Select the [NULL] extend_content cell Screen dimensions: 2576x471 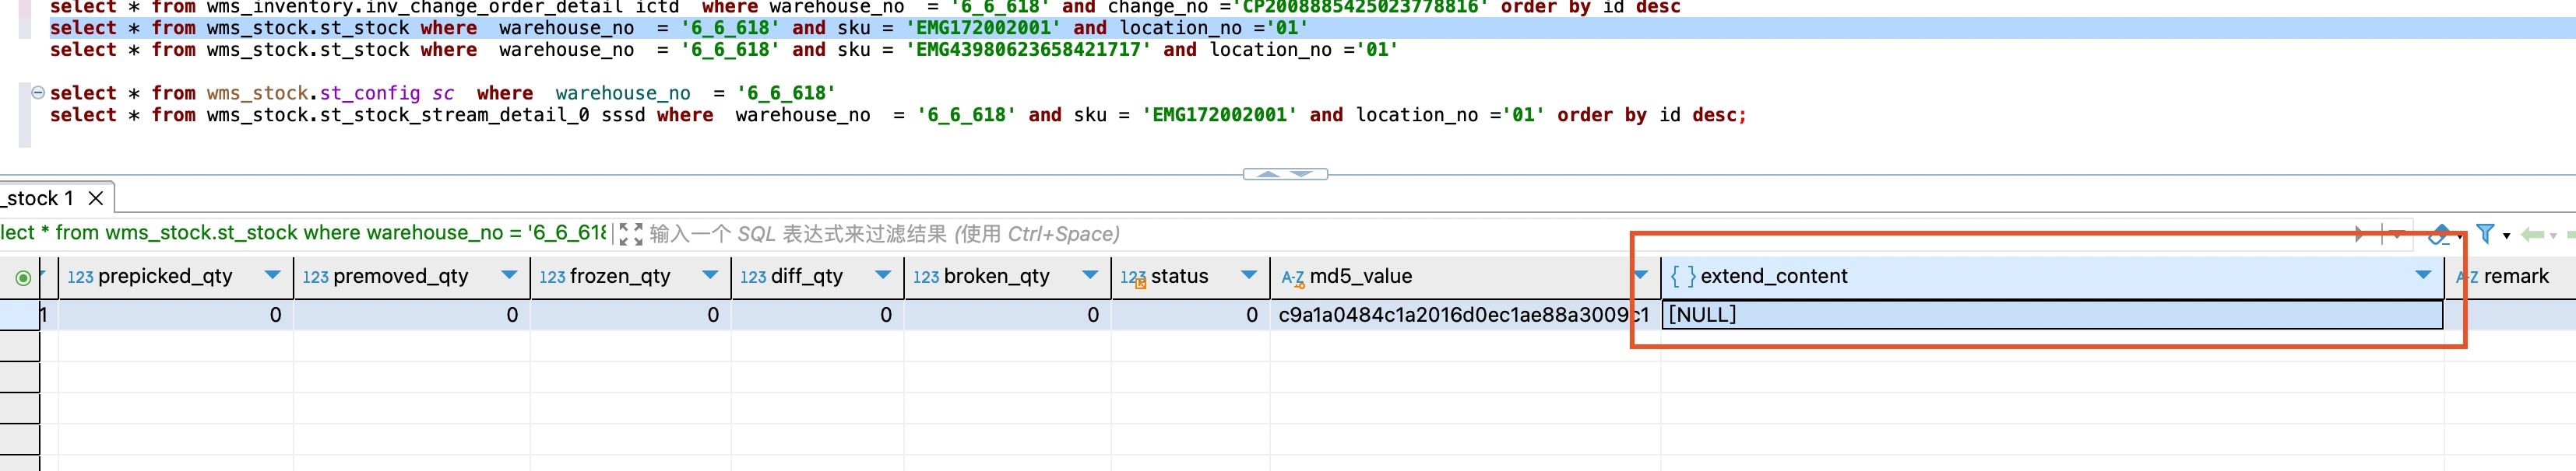2050,316
